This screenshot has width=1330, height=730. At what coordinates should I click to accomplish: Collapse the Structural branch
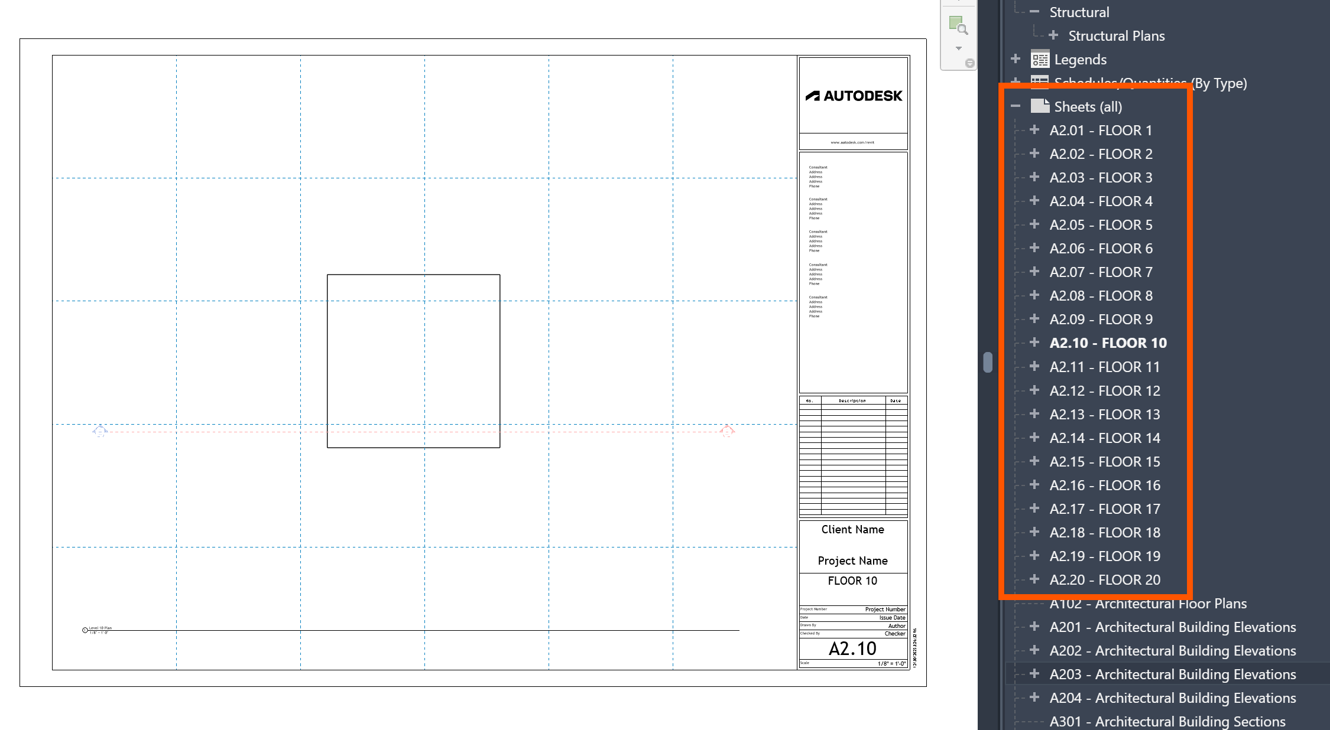tap(1034, 12)
